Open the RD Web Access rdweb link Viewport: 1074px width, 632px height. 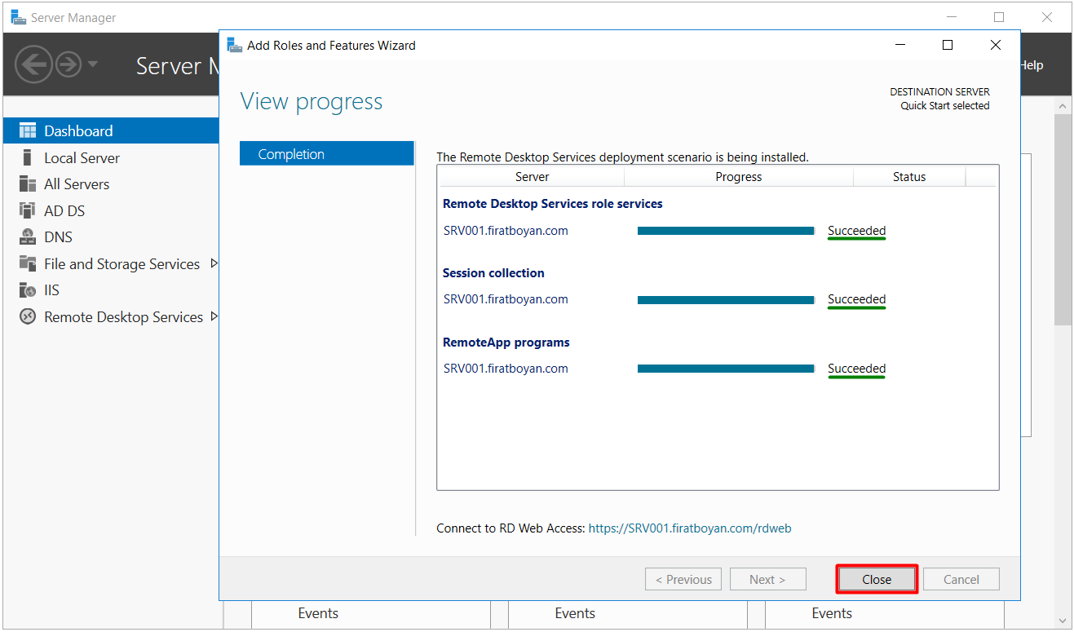point(690,528)
